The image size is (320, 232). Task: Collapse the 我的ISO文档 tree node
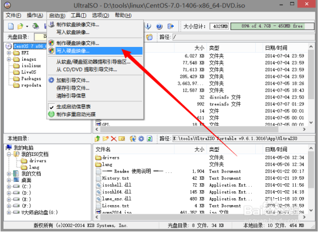point(9,154)
